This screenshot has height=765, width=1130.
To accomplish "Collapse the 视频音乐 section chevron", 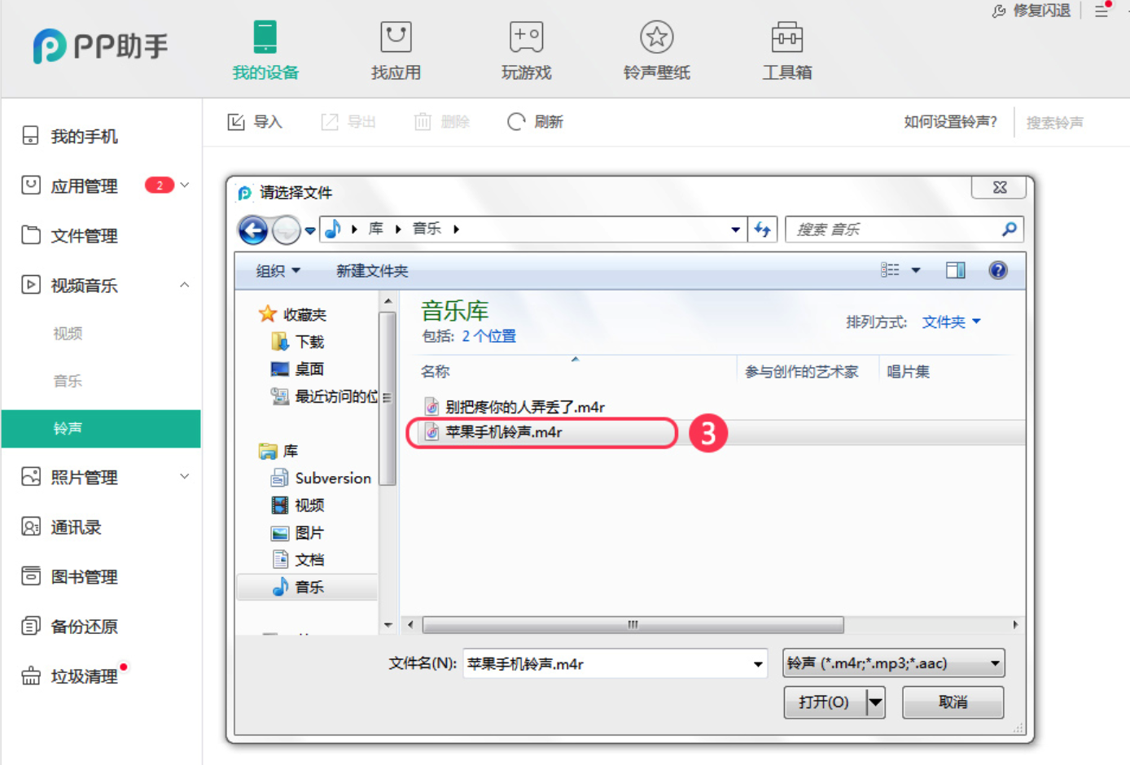I will point(185,285).
